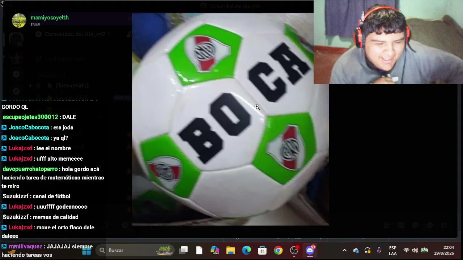
Task: Launch Google Chrome from the taskbar
Action: pyautogui.click(x=278, y=250)
